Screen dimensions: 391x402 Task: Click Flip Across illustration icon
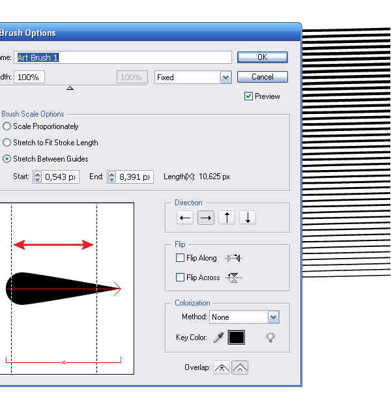[233, 278]
